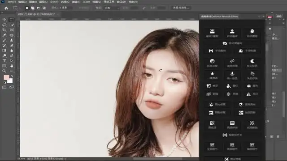
Task: Click the Select and Mask button
Action: [x=181, y=8]
